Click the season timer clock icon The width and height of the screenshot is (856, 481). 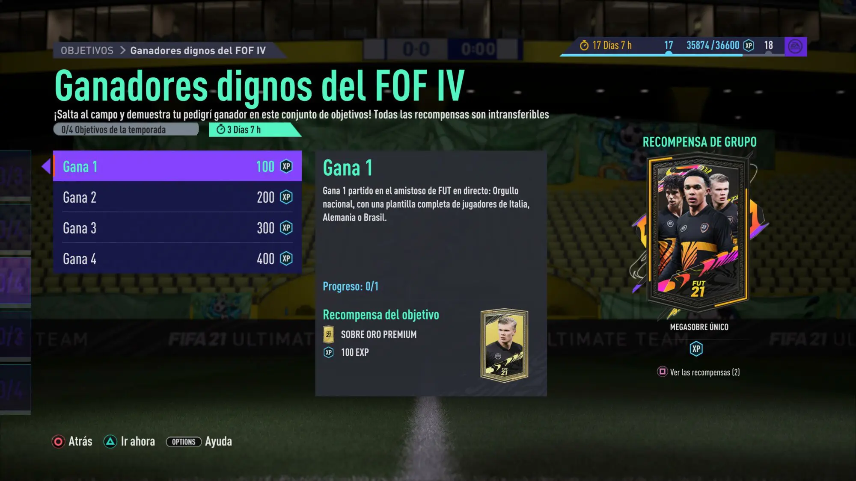(584, 45)
